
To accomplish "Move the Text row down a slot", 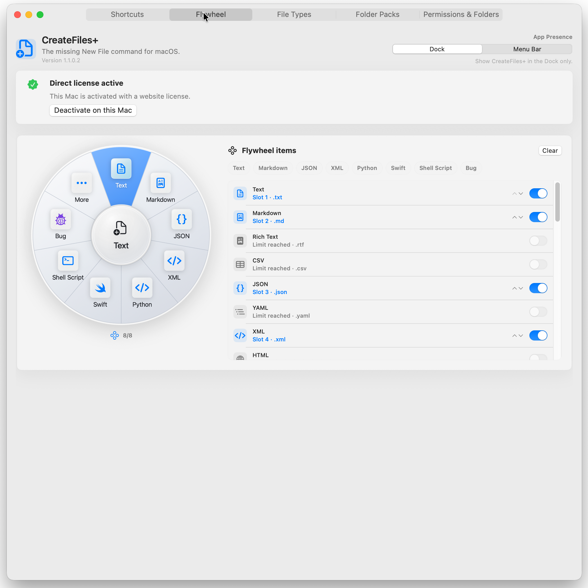I will click(x=521, y=194).
